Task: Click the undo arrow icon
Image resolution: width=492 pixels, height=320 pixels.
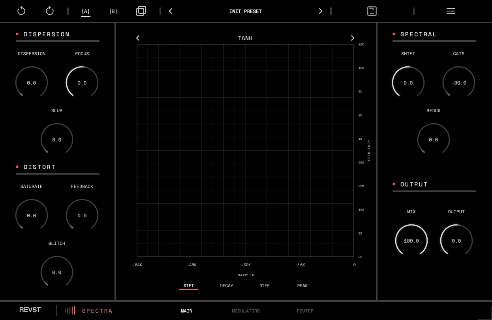Action: pos(21,11)
